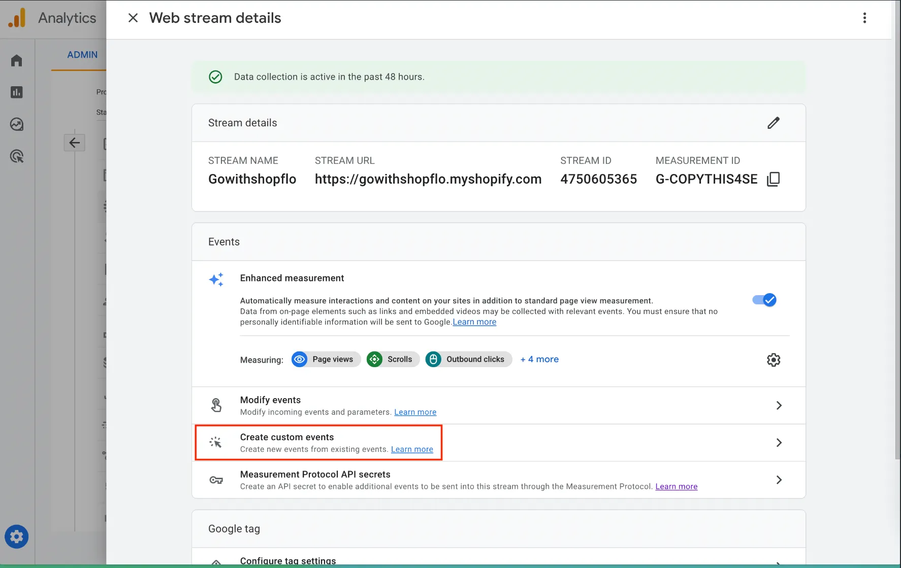This screenshot has width=901, height=568.
Task: Open Reports from the sidebar
Action: click(17, 92)
